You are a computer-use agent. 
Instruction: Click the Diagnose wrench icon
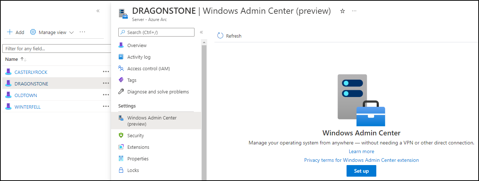click(x=121, y=92)
